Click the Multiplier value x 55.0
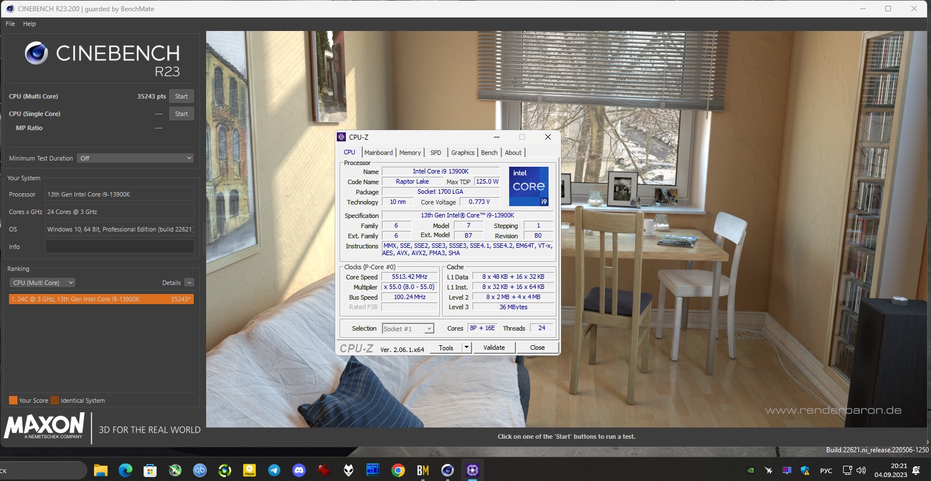Image resolution: width=931 pixels, height=481 pixels. point(410,287)
